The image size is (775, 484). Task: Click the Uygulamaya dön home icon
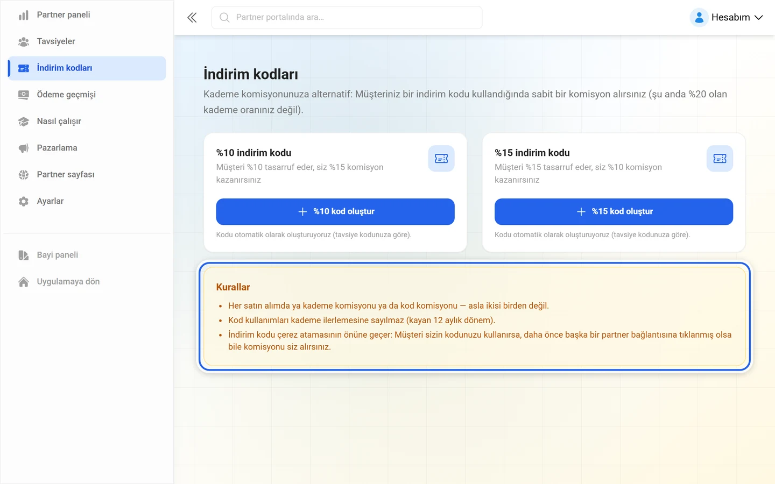pyautogui.click(x=24, y=282)
